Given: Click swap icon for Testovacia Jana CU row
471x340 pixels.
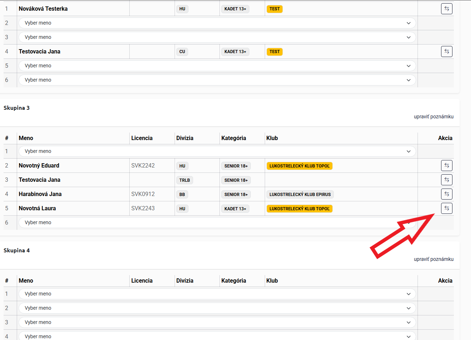Looking at the screenshot, I should (x=446, y=52).
